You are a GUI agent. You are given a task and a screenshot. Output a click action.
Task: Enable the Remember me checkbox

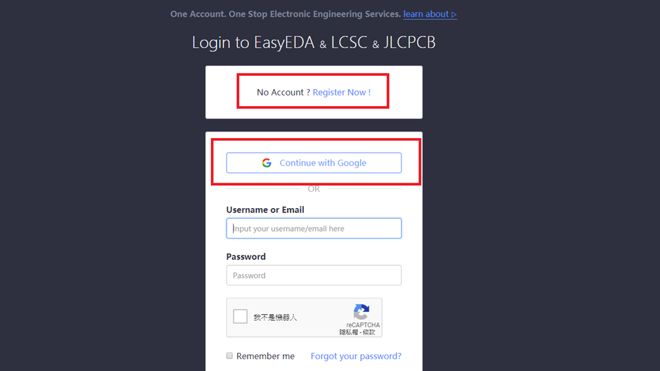point(229,356)
